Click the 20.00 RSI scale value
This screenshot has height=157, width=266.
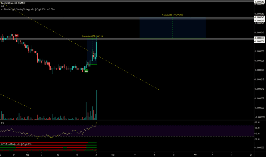[x=257, y=139]
